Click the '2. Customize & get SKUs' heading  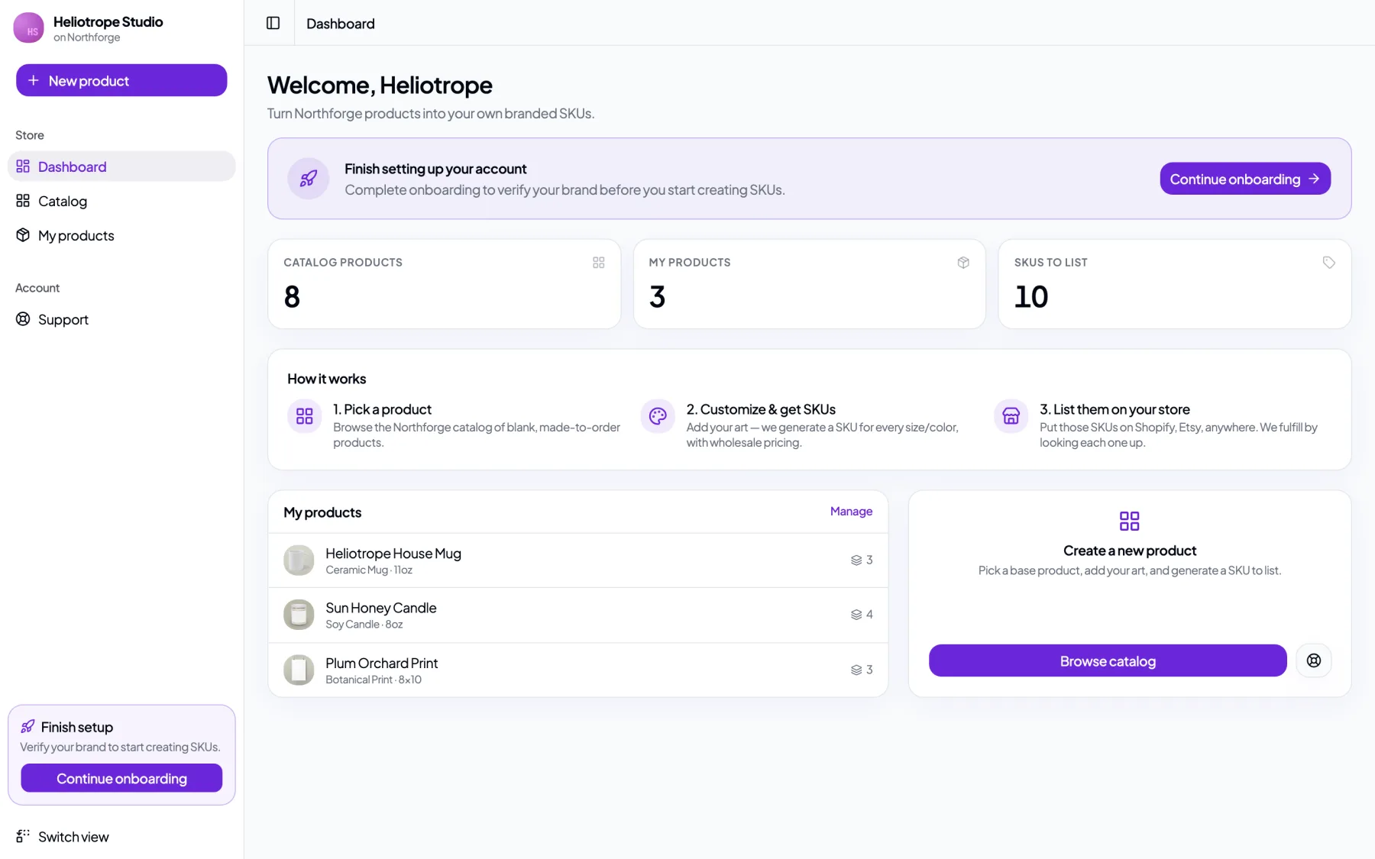(x=761, y=409)
